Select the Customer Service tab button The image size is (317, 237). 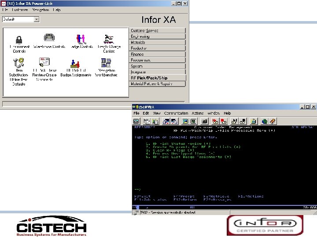[x=157, y=31]
